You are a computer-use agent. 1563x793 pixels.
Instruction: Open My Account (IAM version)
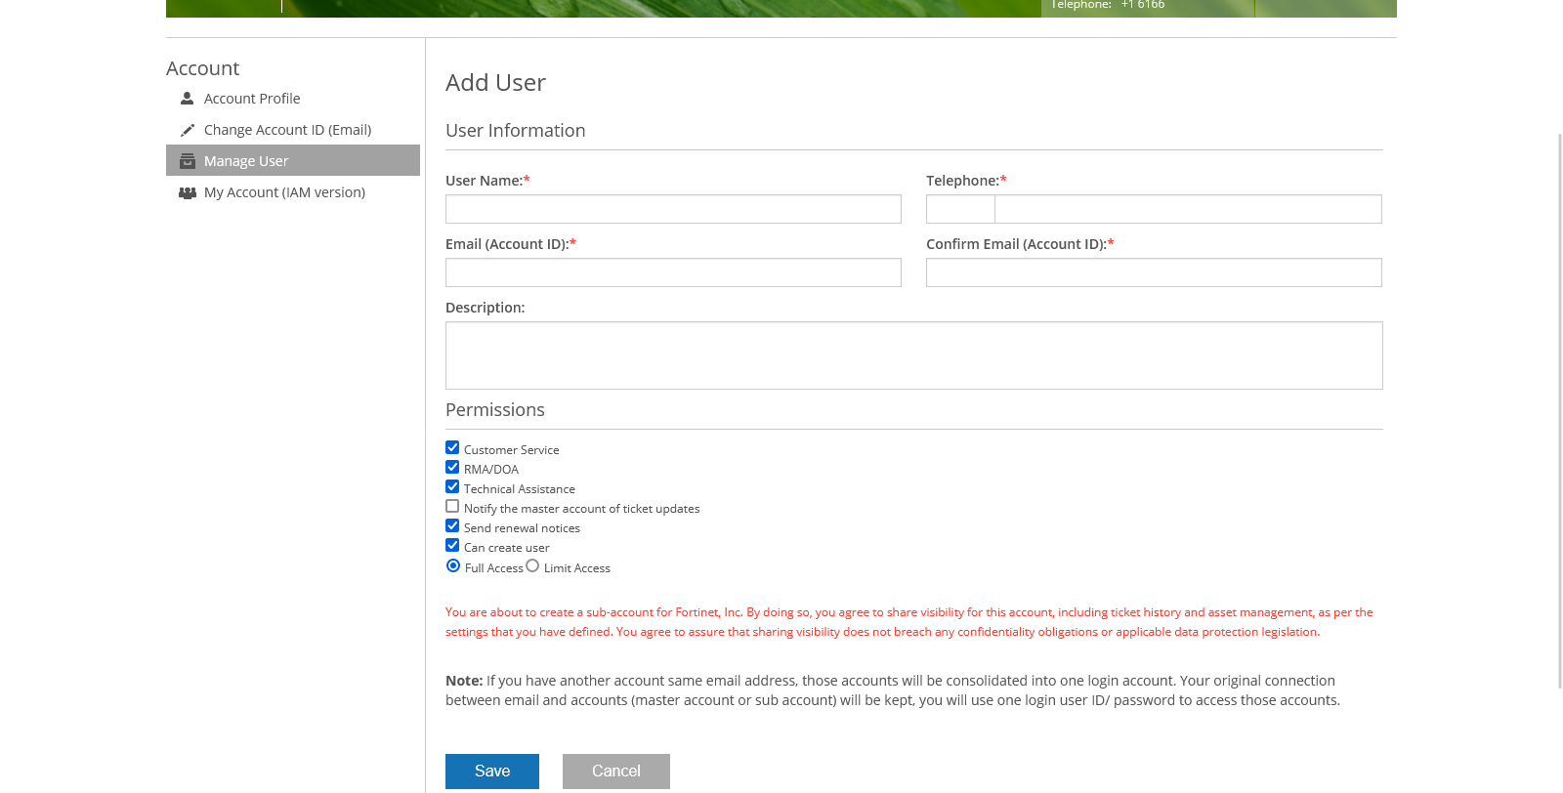pyautogui.click(x=284, y=192)
